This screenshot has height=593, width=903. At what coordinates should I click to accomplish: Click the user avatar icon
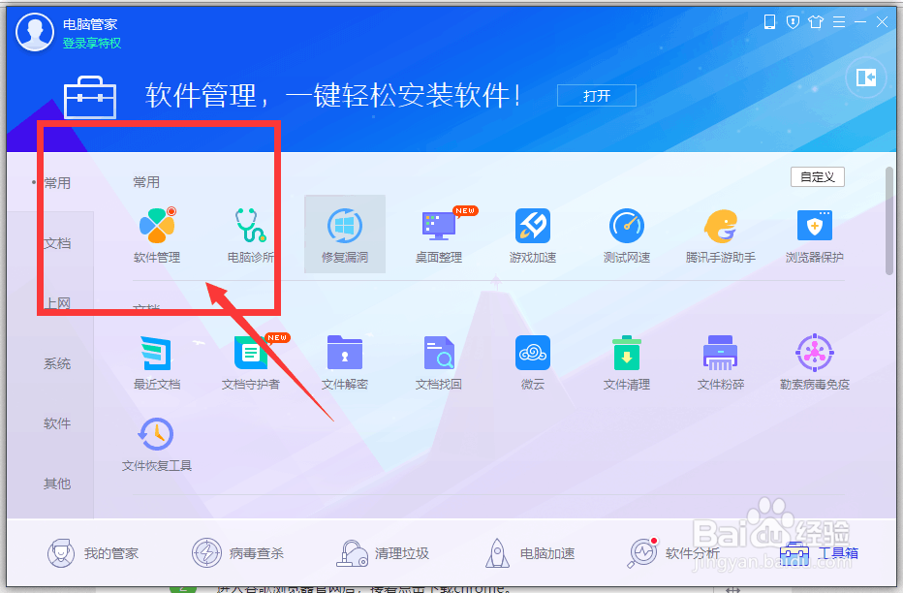click(35, 32)
